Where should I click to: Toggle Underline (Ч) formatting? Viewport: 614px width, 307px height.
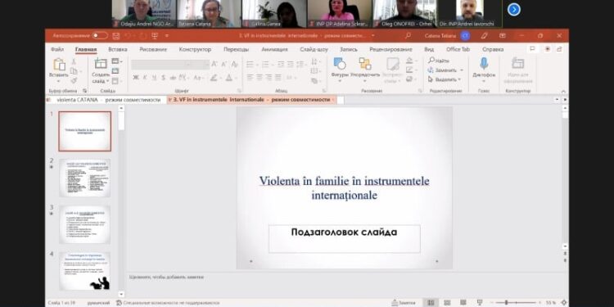(x=154, y=78)
